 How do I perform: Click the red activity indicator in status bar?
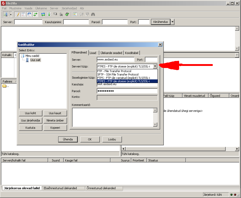[x=235, y=195]
